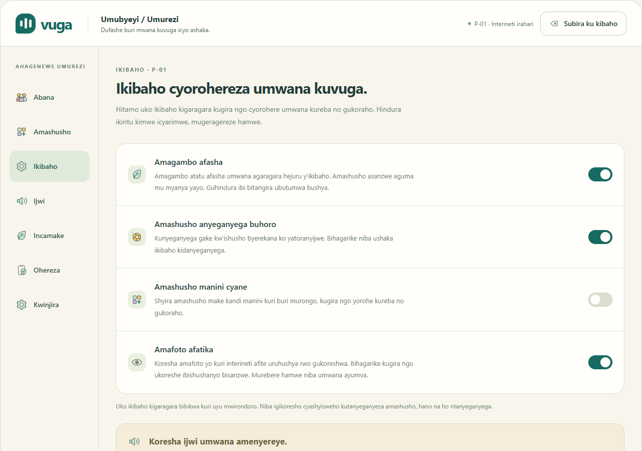Click the P-01 Interineti irahari status

pos(501,24)
